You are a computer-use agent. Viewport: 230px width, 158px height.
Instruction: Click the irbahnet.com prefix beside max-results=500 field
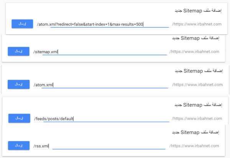pyautogui.click(x=197, y=24)
